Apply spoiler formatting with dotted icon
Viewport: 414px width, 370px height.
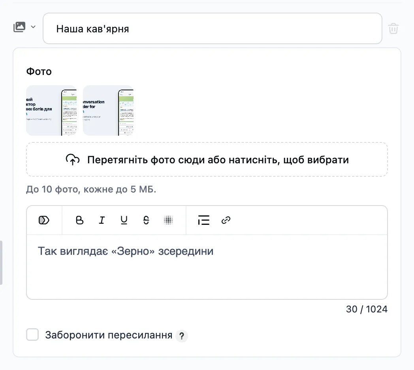click(168, 220)
